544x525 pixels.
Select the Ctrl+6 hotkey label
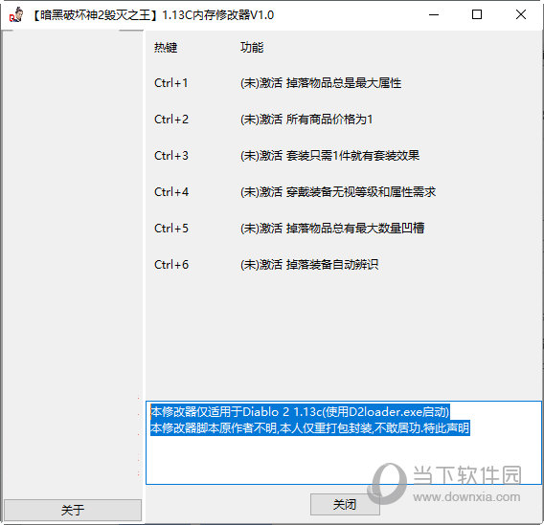coord(171,265)
